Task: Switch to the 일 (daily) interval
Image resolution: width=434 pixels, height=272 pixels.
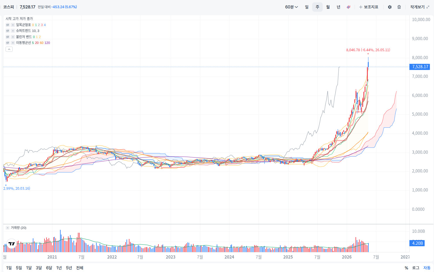Action: click(x=307, y=7)
